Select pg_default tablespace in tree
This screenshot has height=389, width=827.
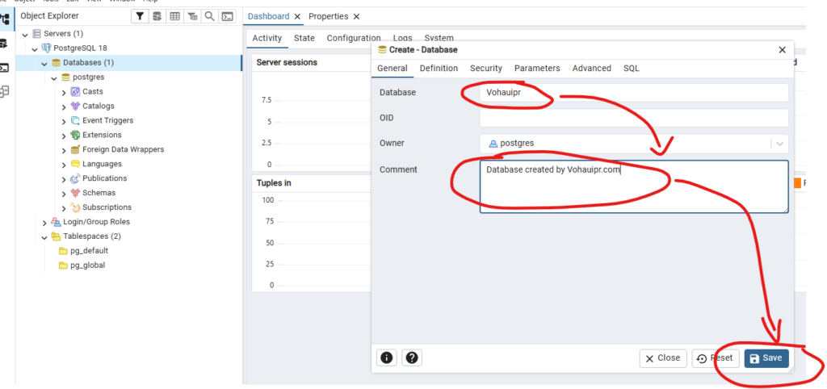coord(89,251)
